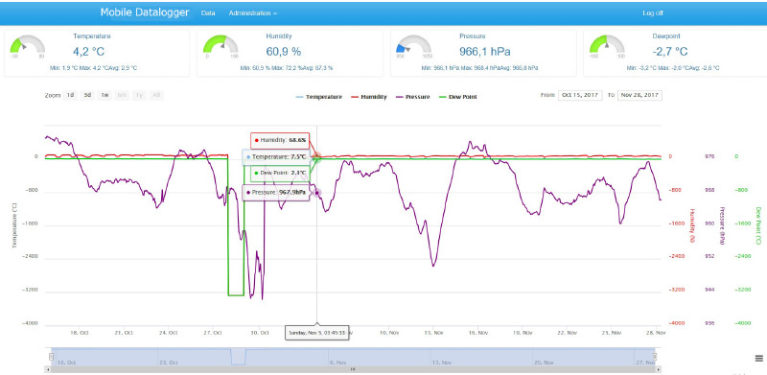
Task: Click the navigator right range handle
Action: point(655,357)
